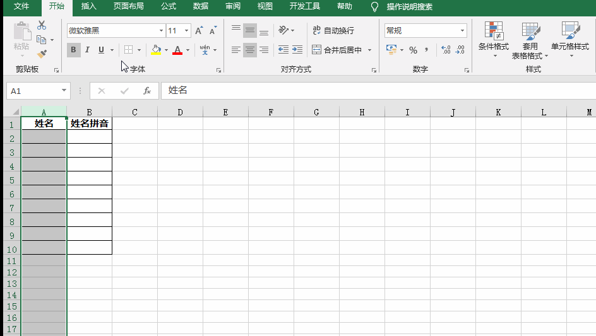Open the 常规 number format dropdown
This screenshot has width=596, height=336.
pos(462,30)
